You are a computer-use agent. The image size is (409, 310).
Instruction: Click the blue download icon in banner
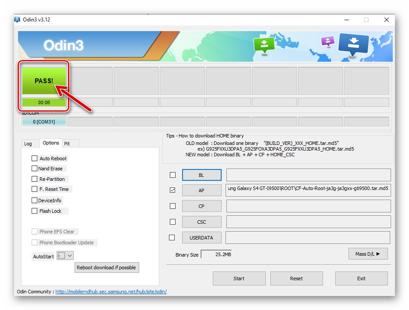(x=353, y=45)
